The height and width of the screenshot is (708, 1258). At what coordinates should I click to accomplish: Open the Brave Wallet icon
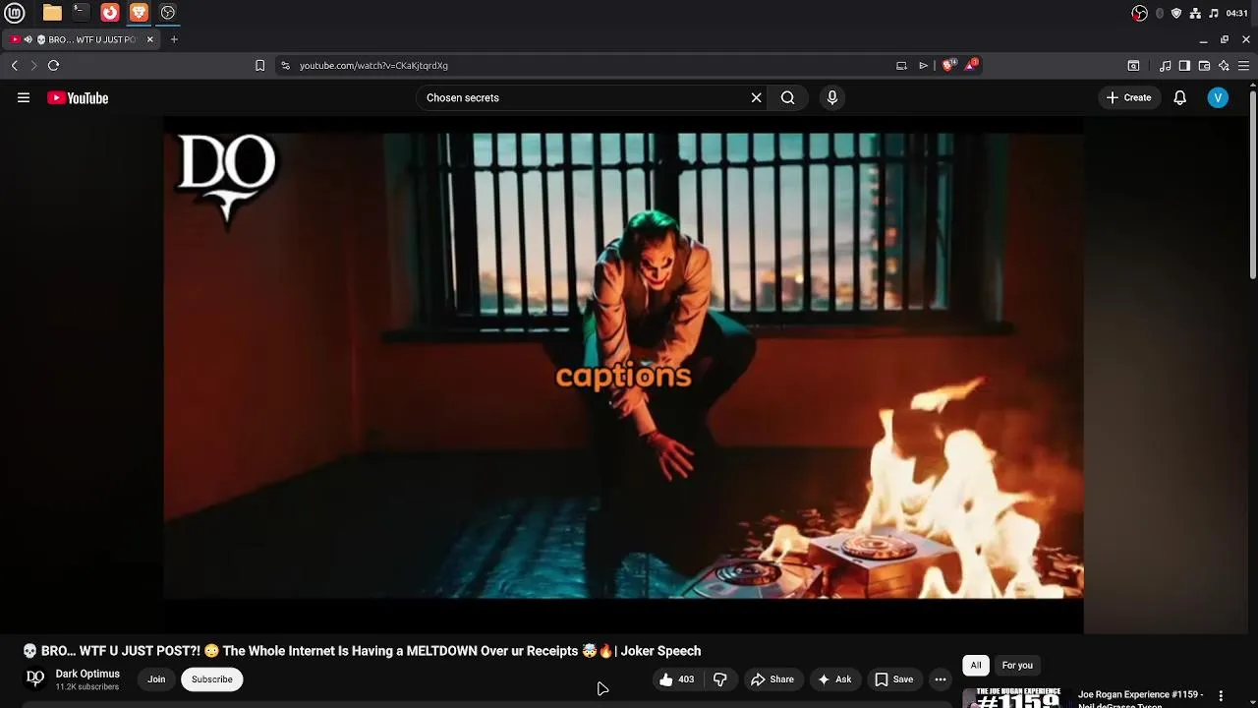click(x=1204, y=65)
